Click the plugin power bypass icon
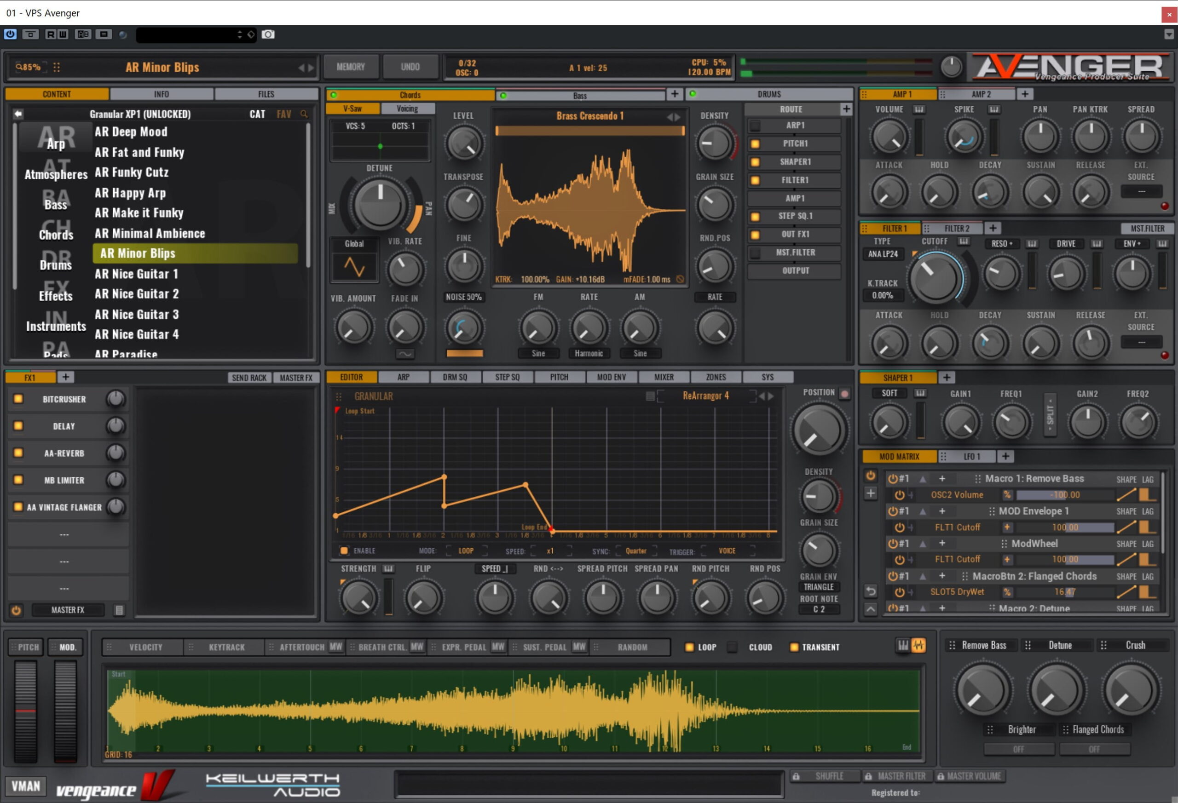This screenshot has height=803, width=1178. [10, 34]
